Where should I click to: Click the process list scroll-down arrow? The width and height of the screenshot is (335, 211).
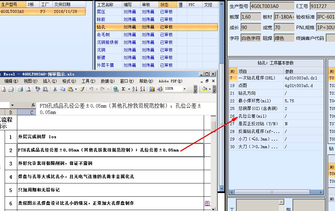(x=222, y=189)
